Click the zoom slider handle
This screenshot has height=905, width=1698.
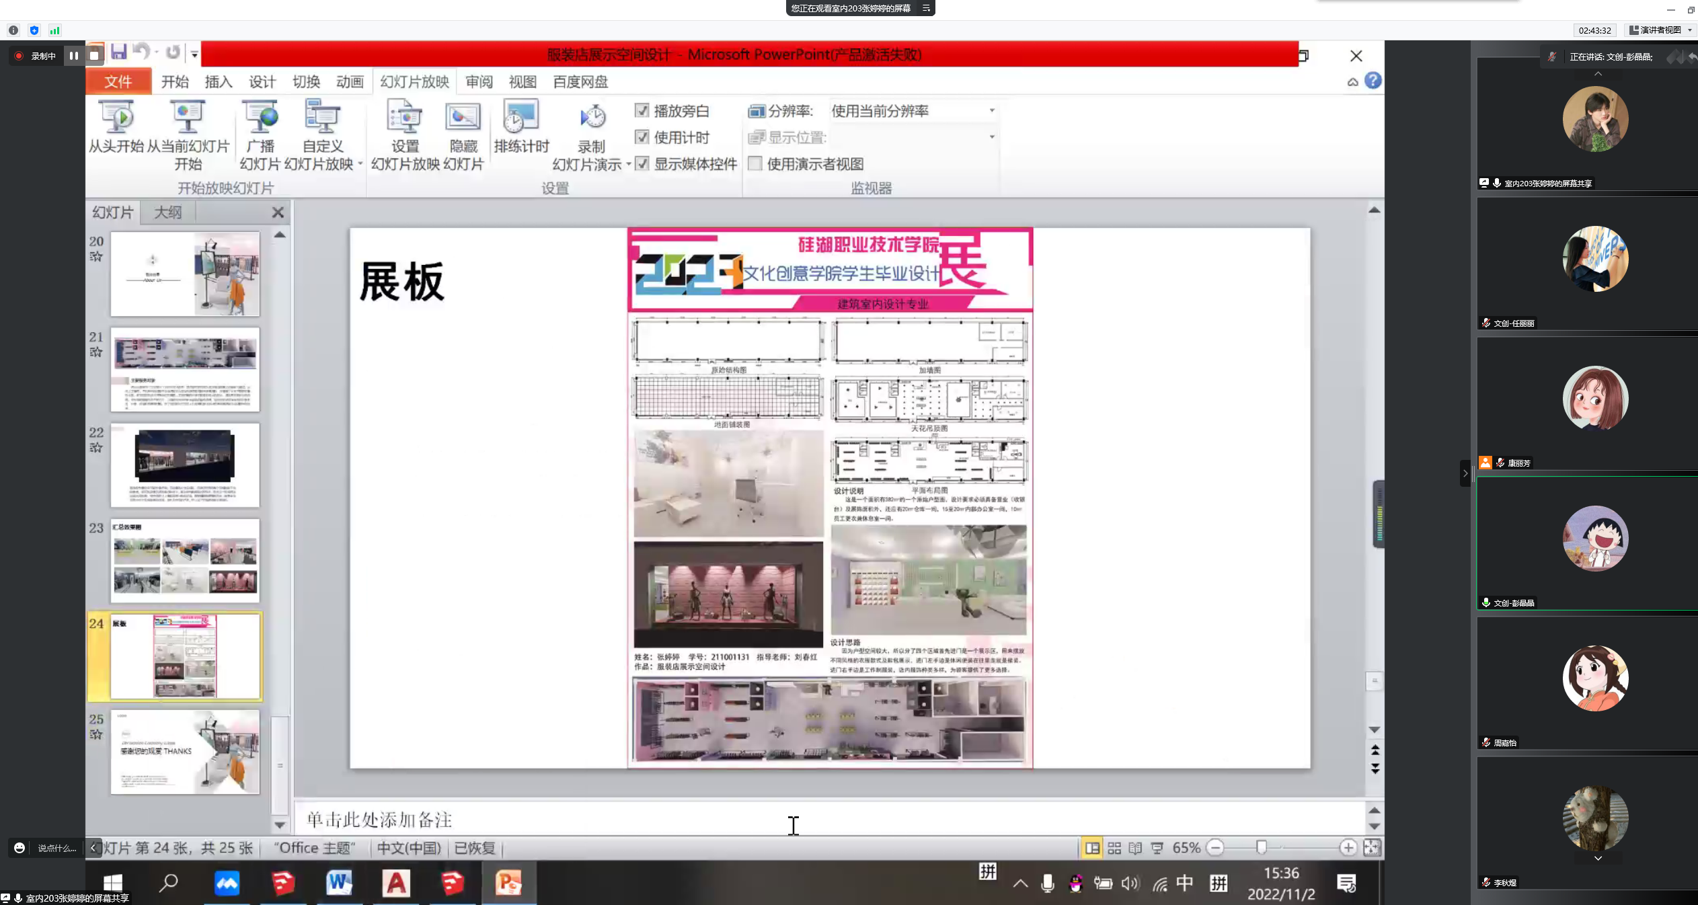tap(1262, 848)
